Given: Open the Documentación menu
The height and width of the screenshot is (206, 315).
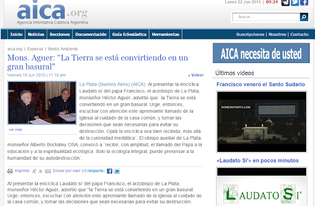Looking at the screenshot, I should [x=91, y=34].
